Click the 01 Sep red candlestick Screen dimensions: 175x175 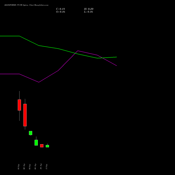coord(19,105)
